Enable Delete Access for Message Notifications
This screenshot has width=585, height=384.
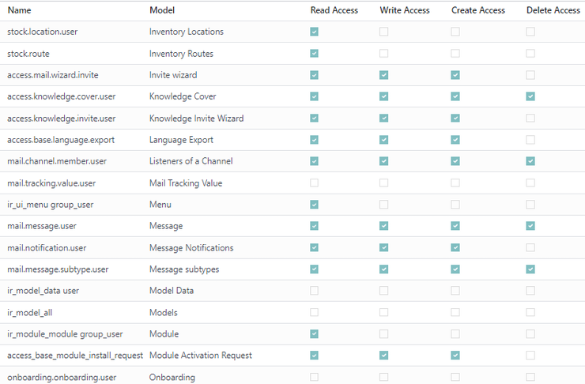point(530,247)
